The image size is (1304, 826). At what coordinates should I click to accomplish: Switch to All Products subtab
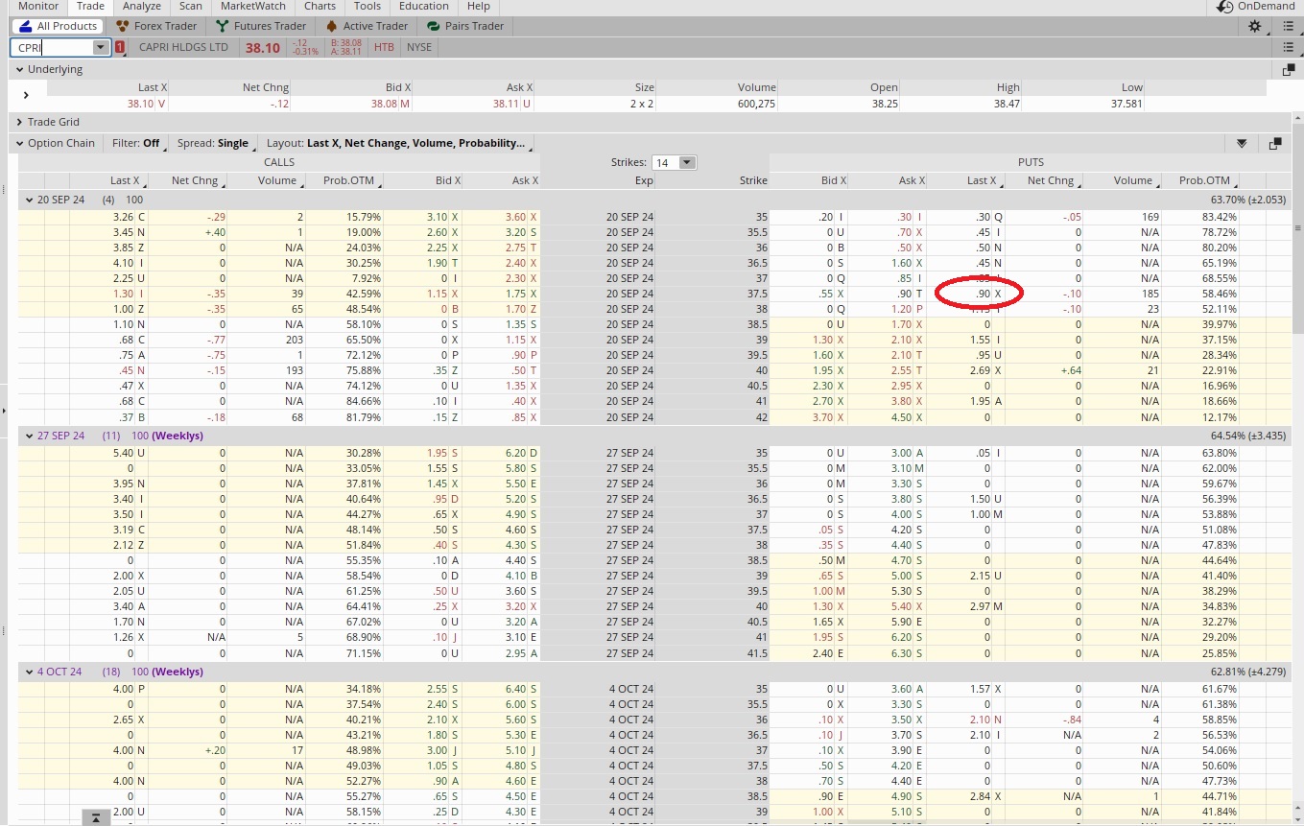[x=57, y=26]
